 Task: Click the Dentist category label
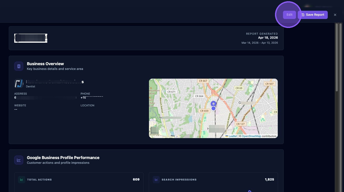point(30,86)
